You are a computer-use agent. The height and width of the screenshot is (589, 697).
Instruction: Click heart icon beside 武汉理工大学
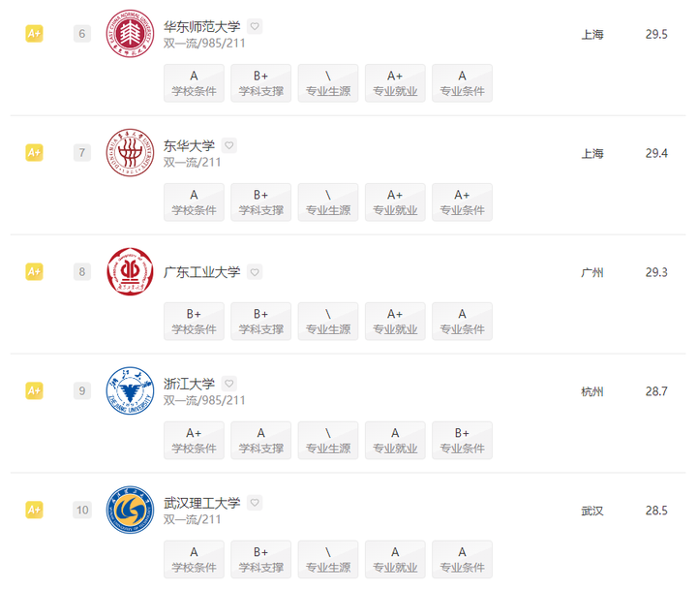(255, 503)
